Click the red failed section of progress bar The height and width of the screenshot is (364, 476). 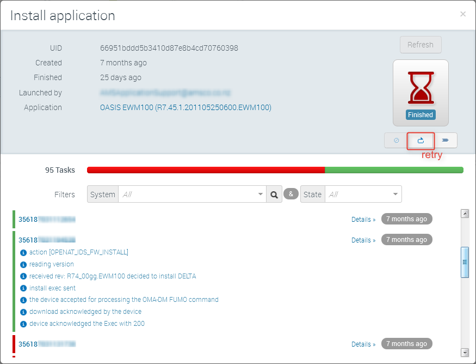pos(206,170)
